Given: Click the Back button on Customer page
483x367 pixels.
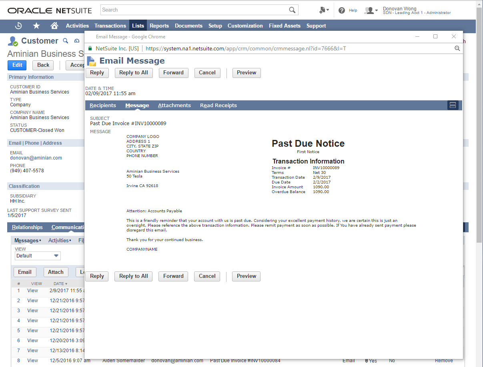Looking at the screenshot, I should 43,65.
